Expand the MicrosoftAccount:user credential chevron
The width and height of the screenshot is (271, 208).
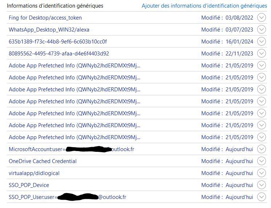[x=261, y=149]
